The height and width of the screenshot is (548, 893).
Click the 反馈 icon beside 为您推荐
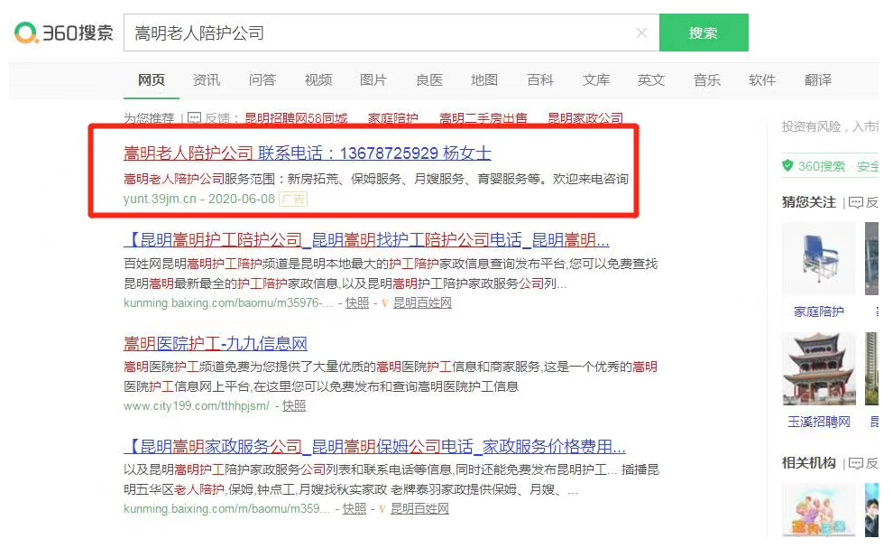(x=194, y=118)
